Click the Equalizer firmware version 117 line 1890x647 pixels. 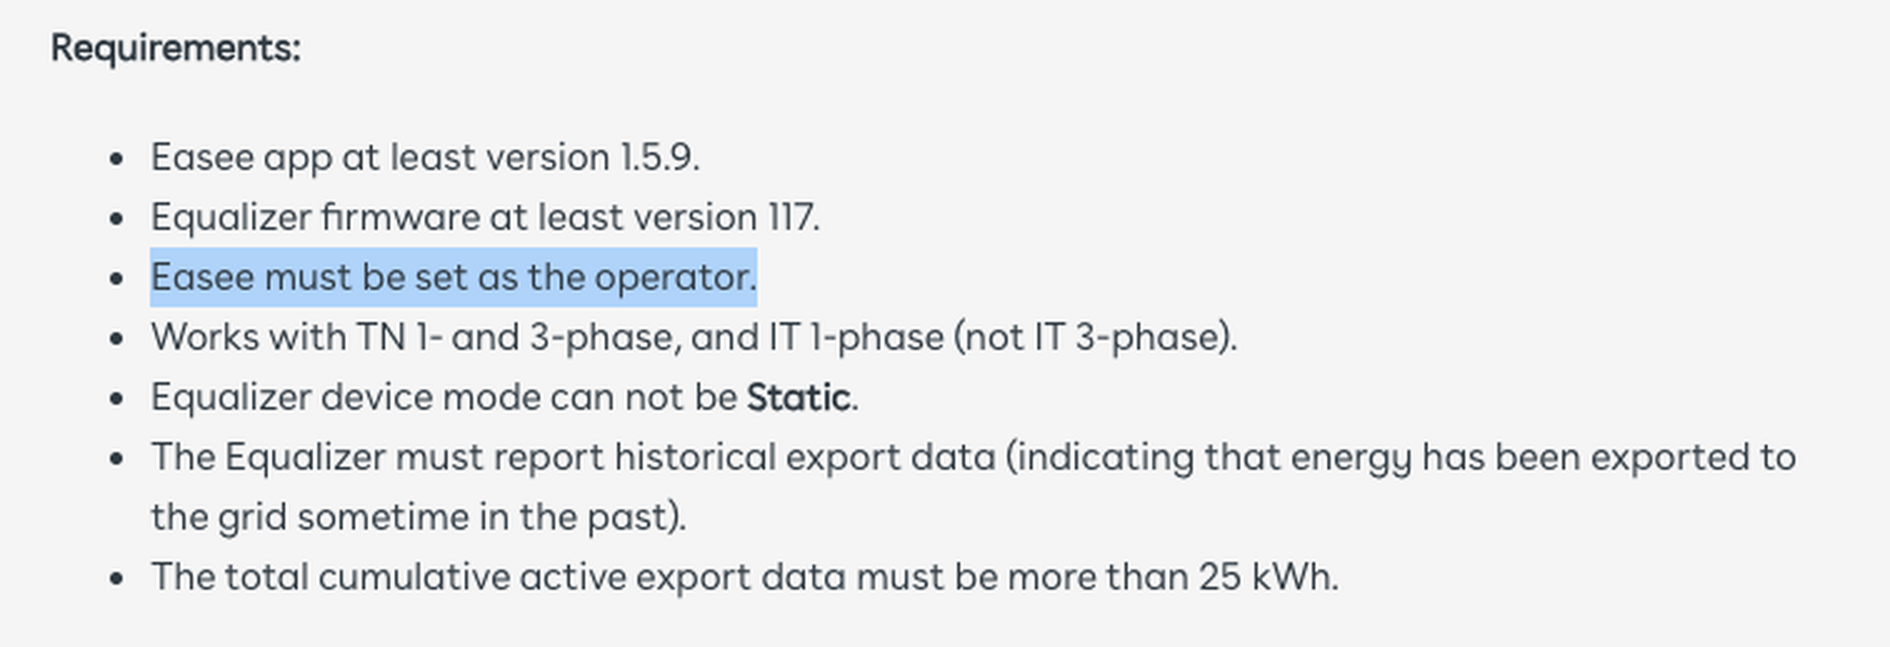[486, 217]
